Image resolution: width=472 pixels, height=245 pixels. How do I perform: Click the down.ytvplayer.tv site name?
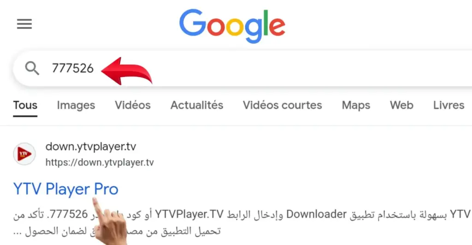pos(91,147)
